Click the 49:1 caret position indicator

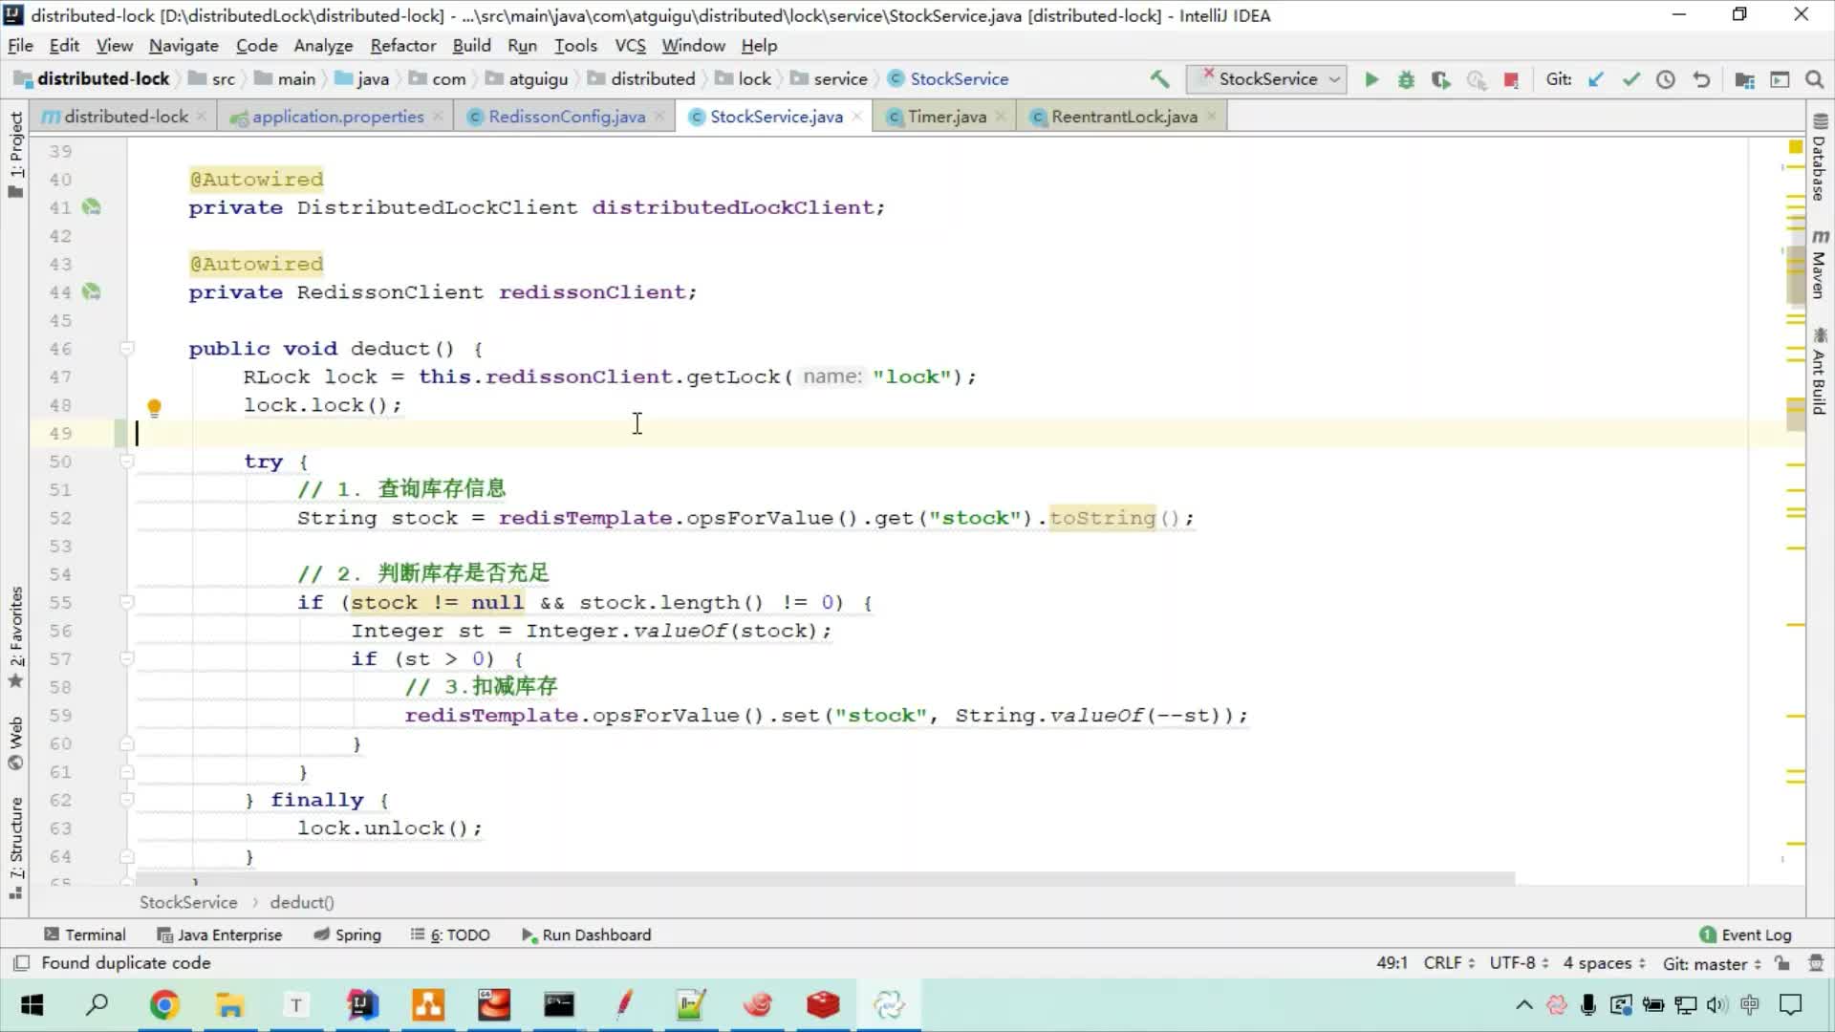tap(1392, 963)
